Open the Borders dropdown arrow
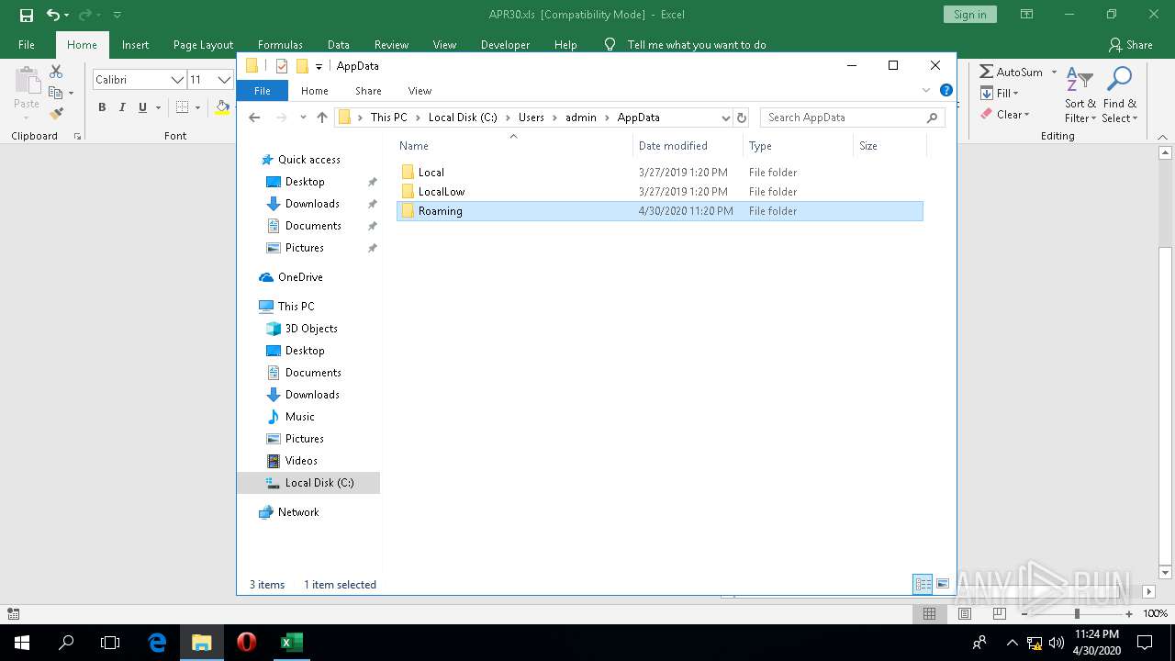The image size is (1175, 661). coord(197,107)
